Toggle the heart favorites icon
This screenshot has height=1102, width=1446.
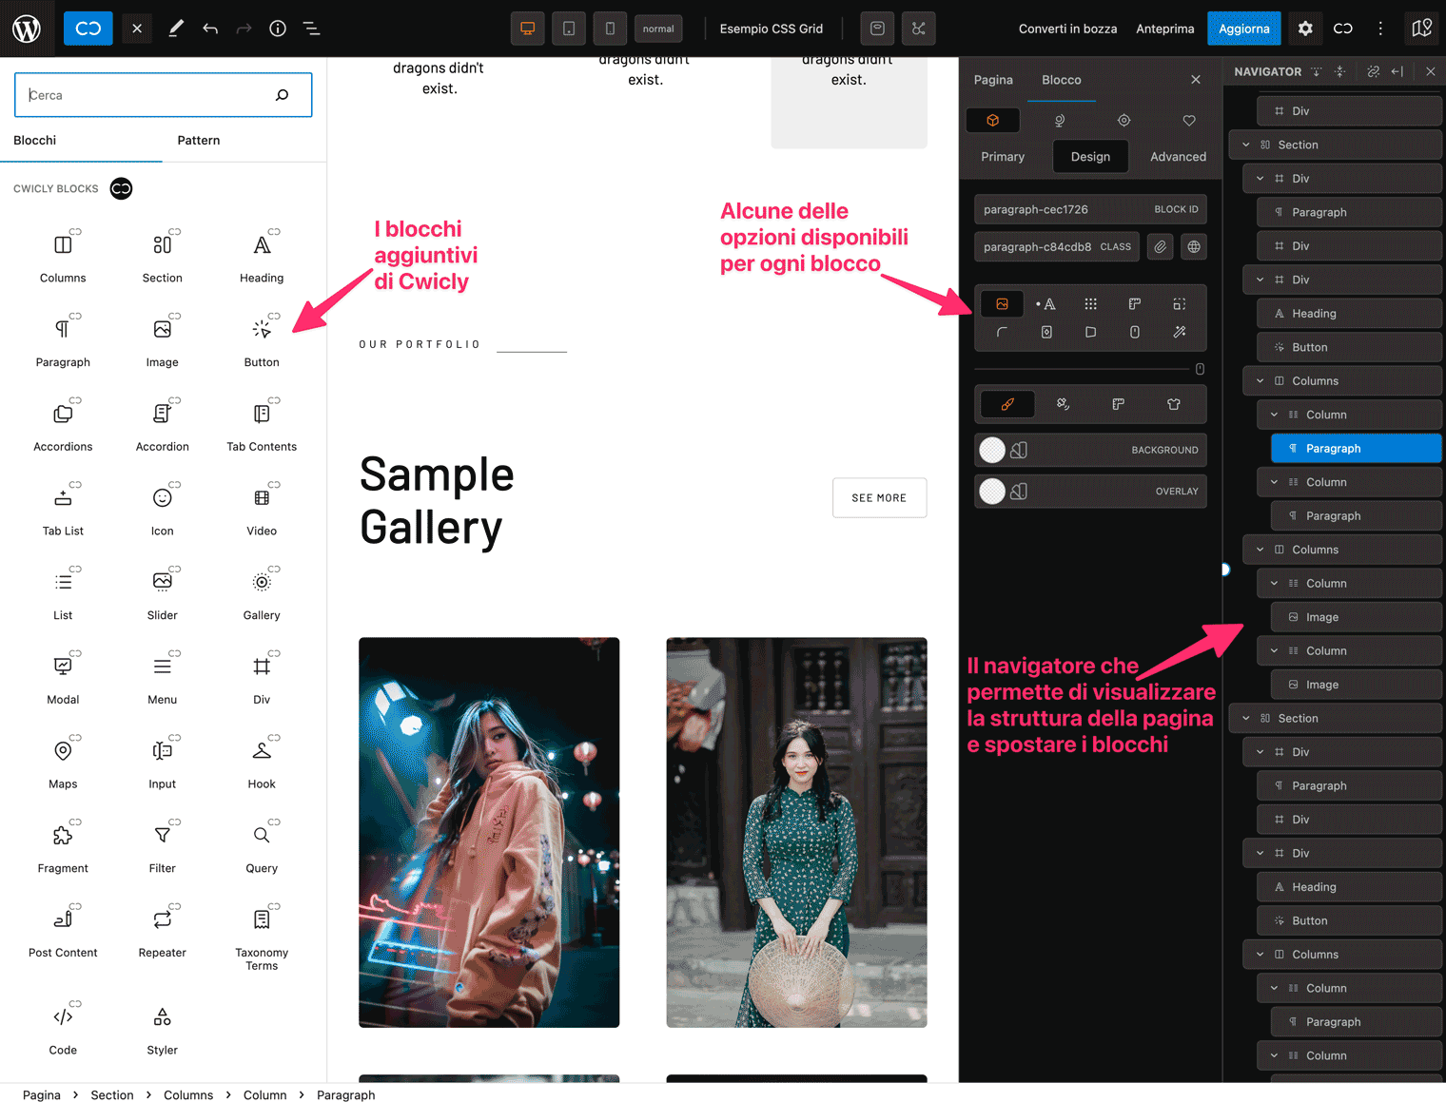(x=1189, y=121)
